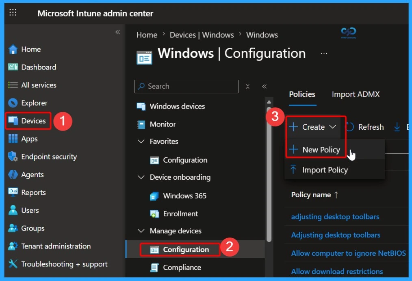Click the Search box in the submenu

(186, 86)
